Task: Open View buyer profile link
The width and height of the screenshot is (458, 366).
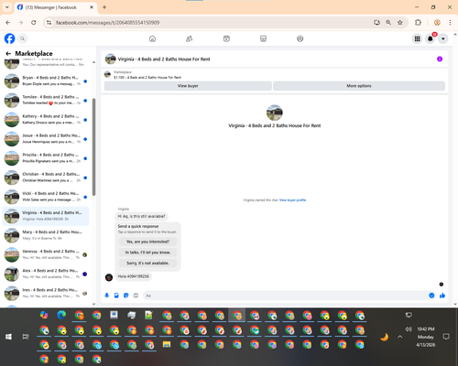Action: tap(292, 200)
